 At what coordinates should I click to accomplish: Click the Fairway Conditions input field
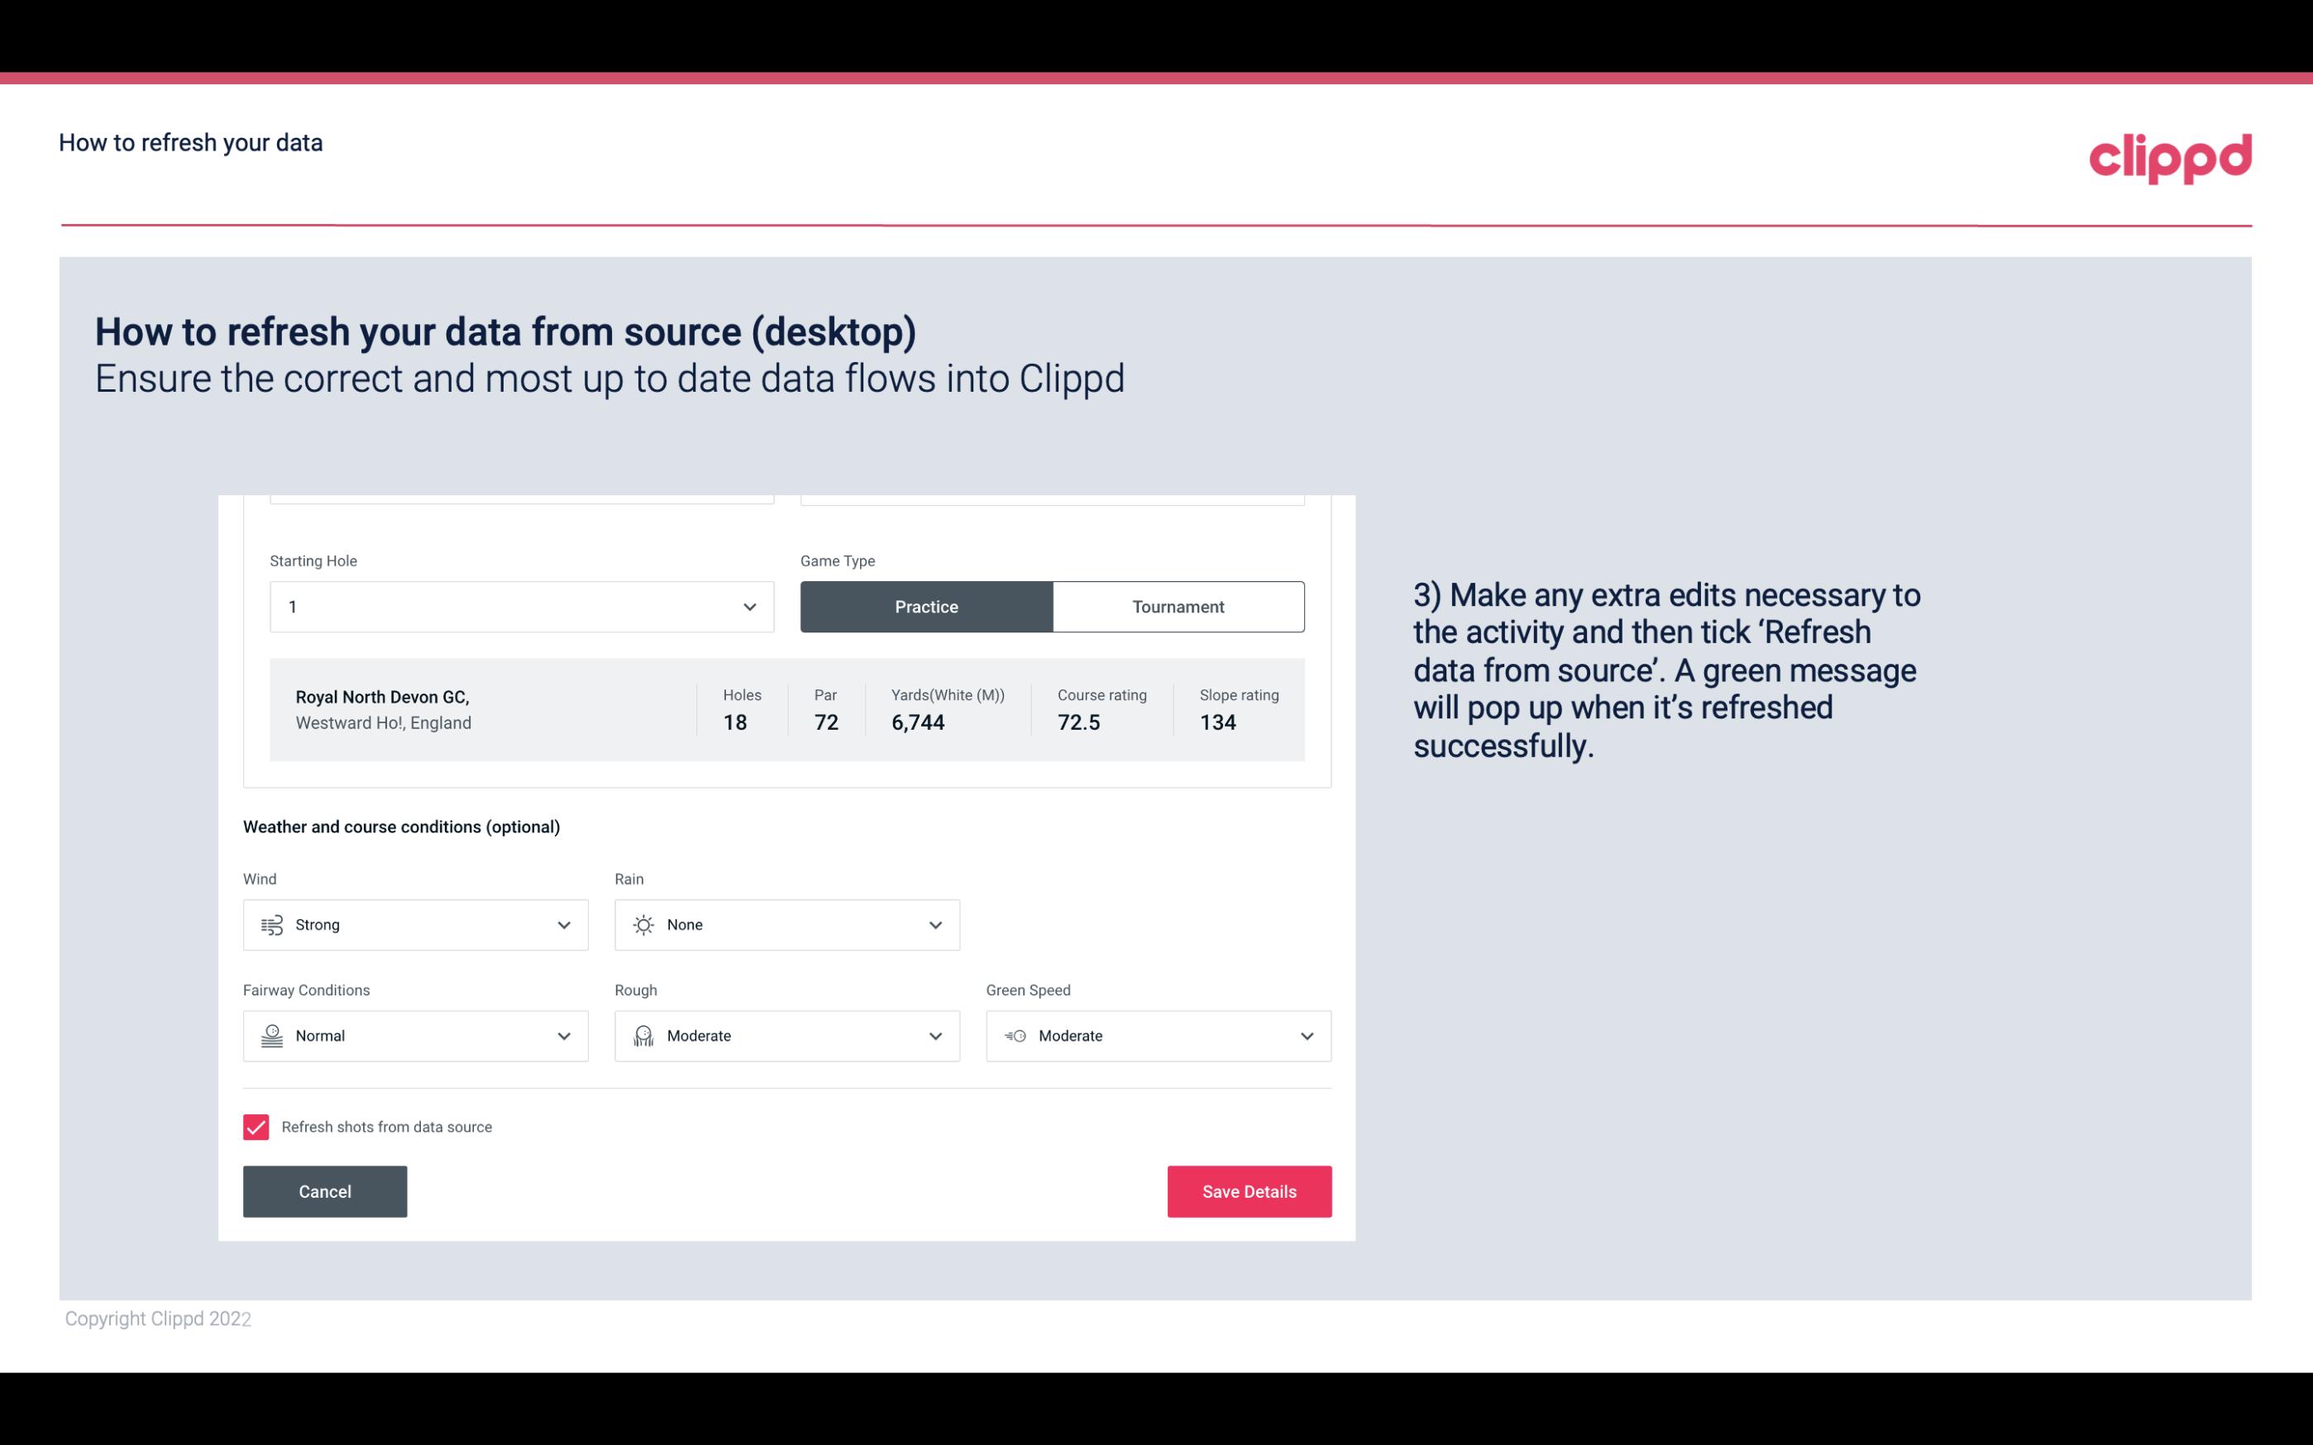click(x=414, y=1036)
